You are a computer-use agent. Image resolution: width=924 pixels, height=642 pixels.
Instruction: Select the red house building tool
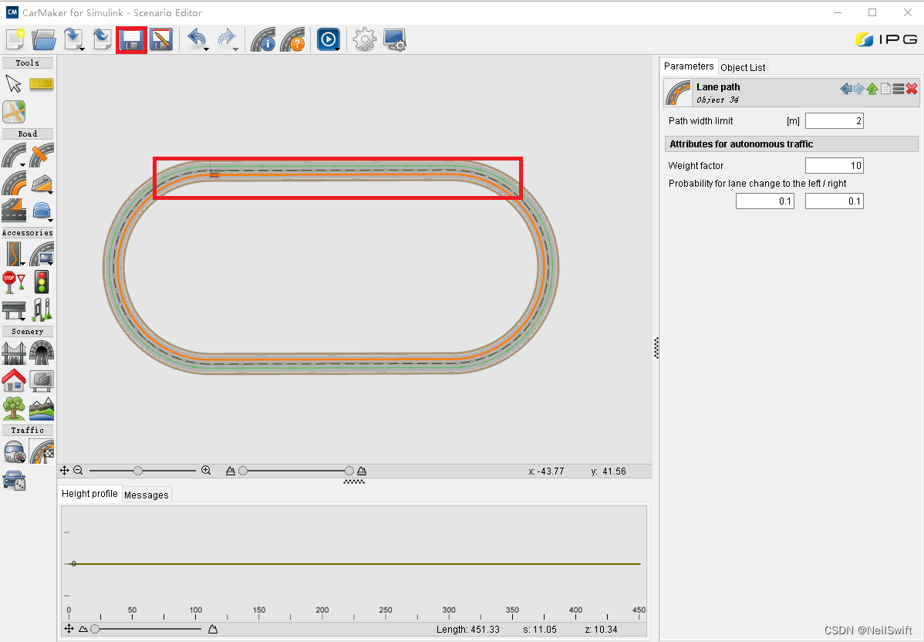pyautogui.click(x=14, y=381)
